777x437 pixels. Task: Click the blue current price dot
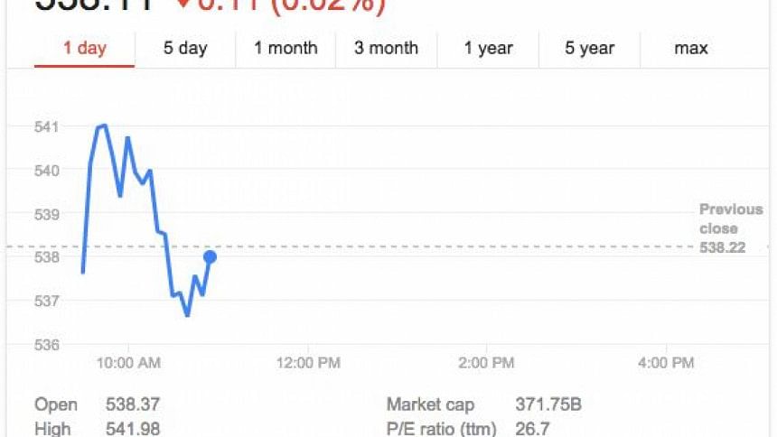[x=210, y=256]
